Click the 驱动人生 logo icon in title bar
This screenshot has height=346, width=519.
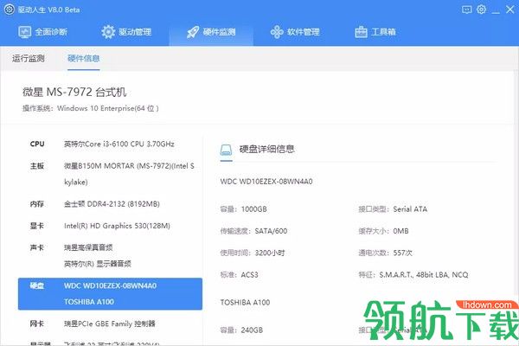pos(9,10)
